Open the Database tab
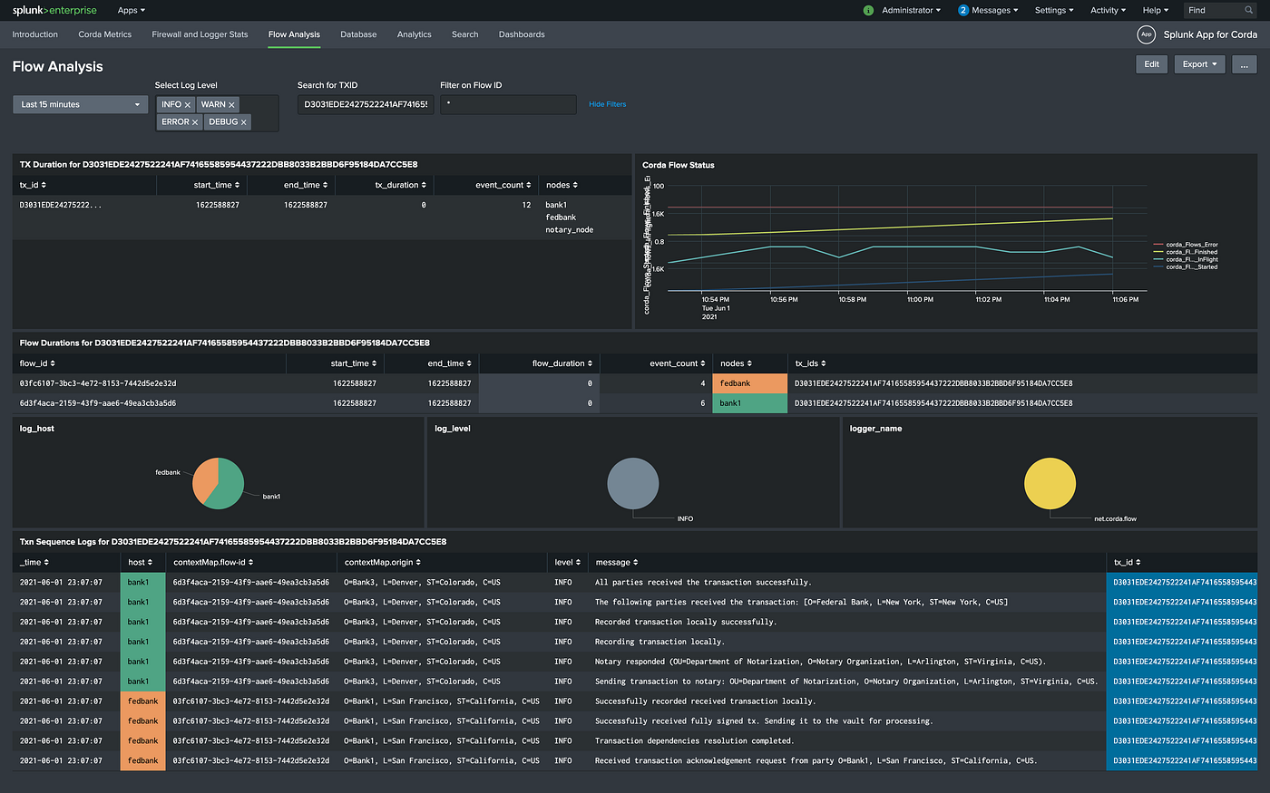1270x793 pixels. (358, 34)
